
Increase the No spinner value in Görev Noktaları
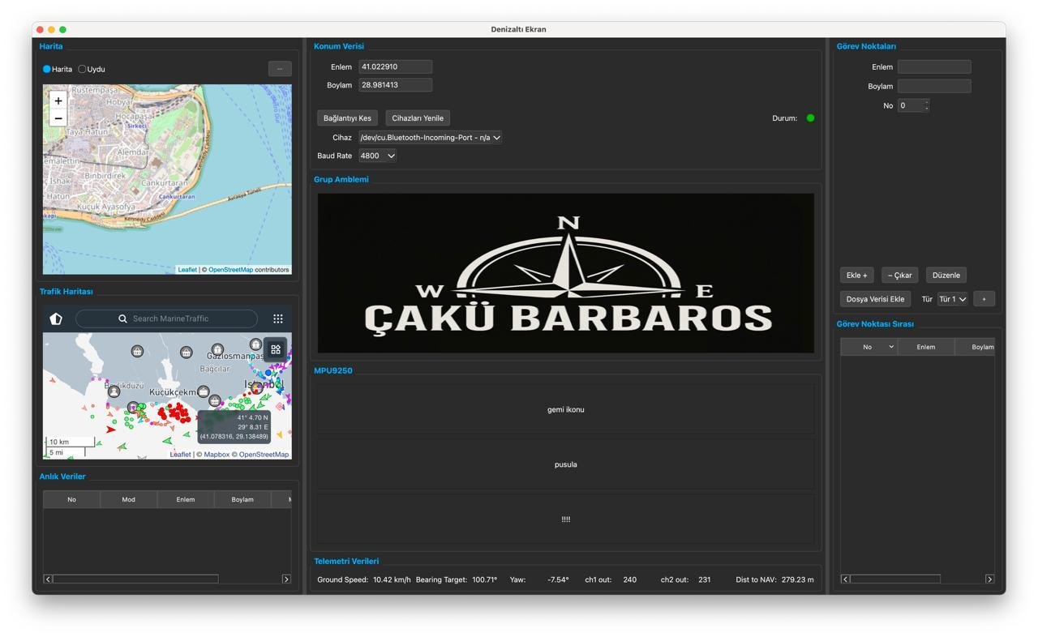click(x=926, y=102)
